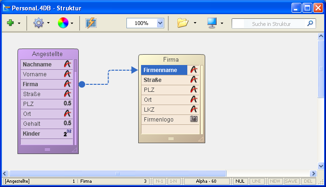Click the Alpha - 60 type field
Viewport: 326px width, 187px height.
[207, 181]
